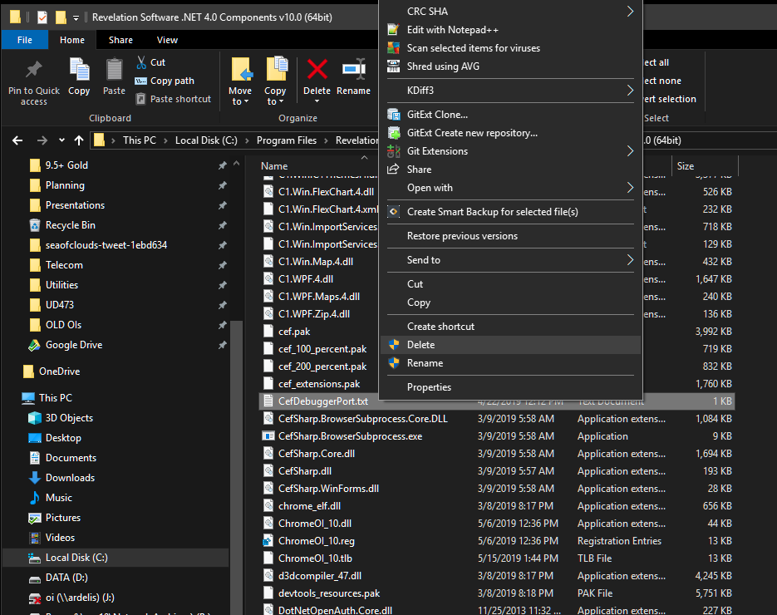
Task: Open the Delete dropdown arrow in ribbon
Action: pyautogui.click(x=317, y=101)
